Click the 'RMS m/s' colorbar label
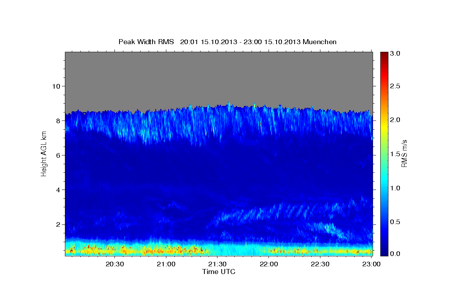Image resolution: width=461 pixels, height=307 pixels. (404, 153)
